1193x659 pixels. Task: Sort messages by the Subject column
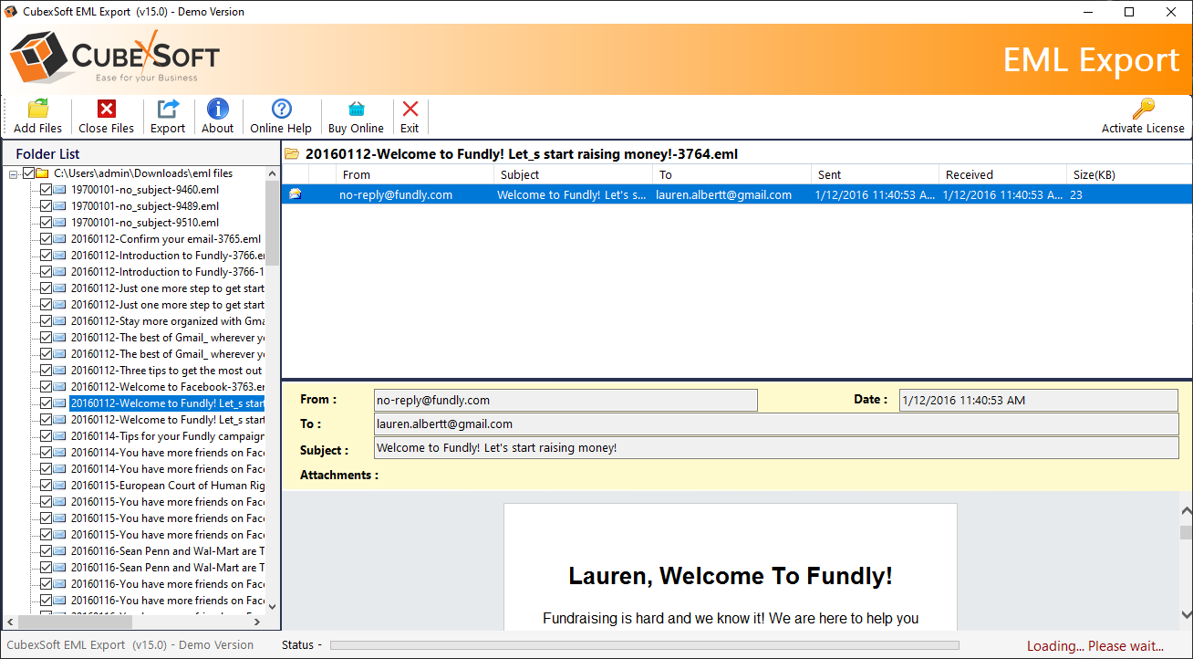click(573, 174)
